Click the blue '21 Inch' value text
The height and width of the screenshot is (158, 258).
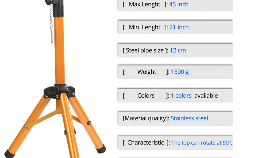pos(179,27)
